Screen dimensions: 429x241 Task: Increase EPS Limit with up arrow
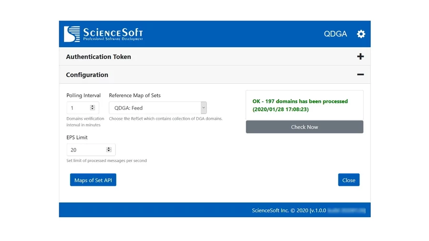pos(109,148)
